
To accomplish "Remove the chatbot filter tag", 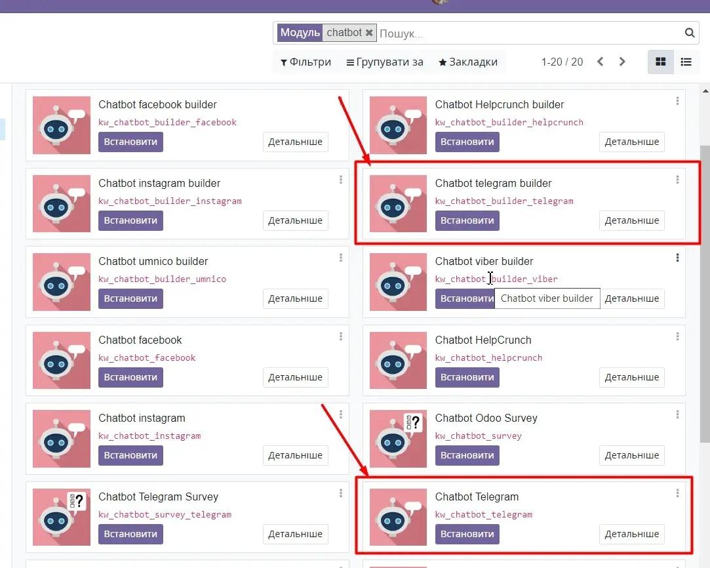I will pos(369,33).
